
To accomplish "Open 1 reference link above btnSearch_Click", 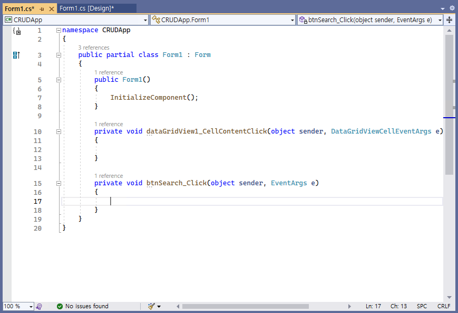I will pos(109,176).
